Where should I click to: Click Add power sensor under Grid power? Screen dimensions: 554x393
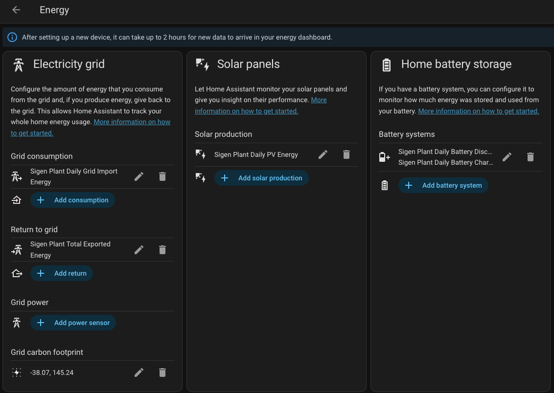tap(73, 323)
